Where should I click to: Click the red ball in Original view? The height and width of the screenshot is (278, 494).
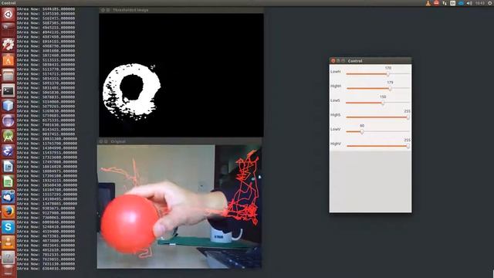pos(129,224)
